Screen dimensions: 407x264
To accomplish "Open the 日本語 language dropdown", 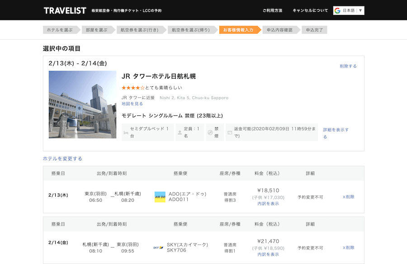I will [x=349, y=11].
